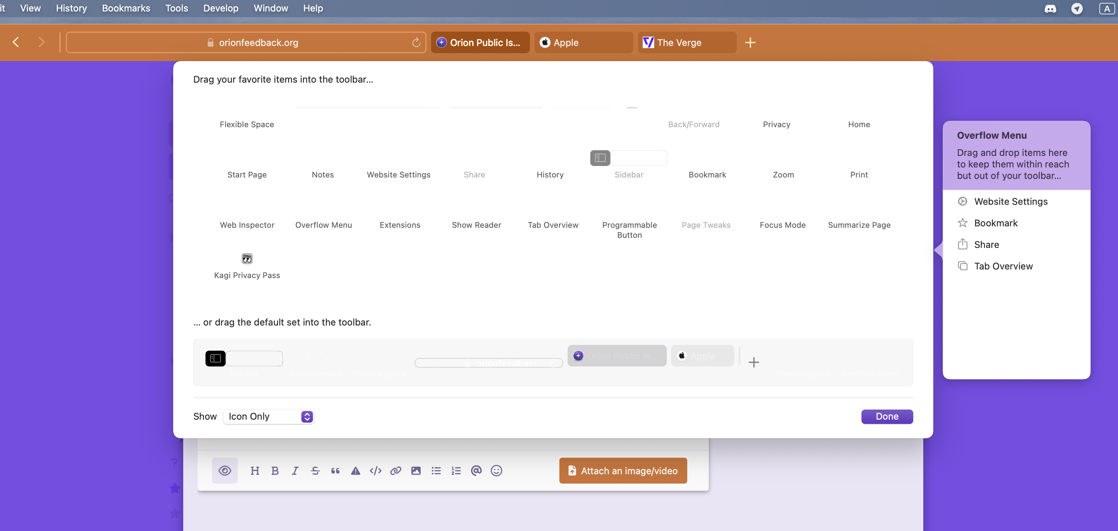Click the insert link icon in editor
This screenshot has width=1118, height=531.
(x=396, y=471)
